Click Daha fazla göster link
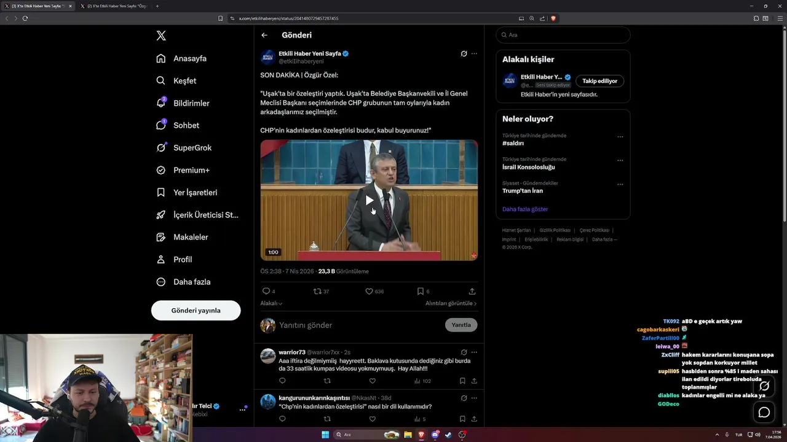 click(525, 209)
